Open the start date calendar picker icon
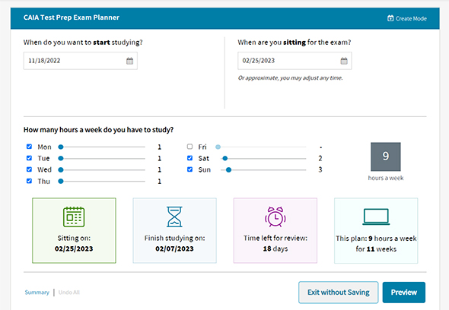 point(129,61)
